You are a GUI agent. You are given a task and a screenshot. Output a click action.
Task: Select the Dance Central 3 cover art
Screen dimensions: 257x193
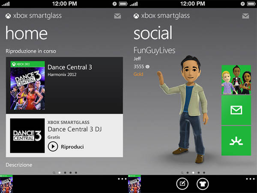pos(27,85)
